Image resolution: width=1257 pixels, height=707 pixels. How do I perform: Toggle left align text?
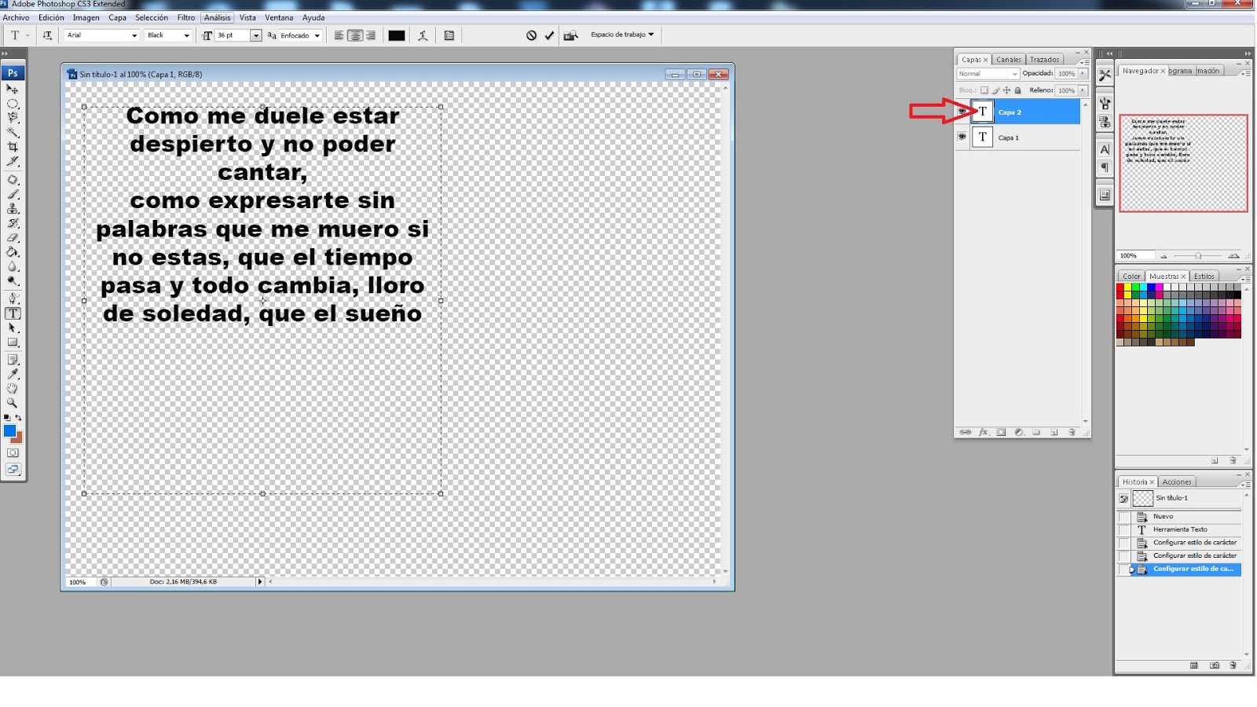tap(339, 35)
